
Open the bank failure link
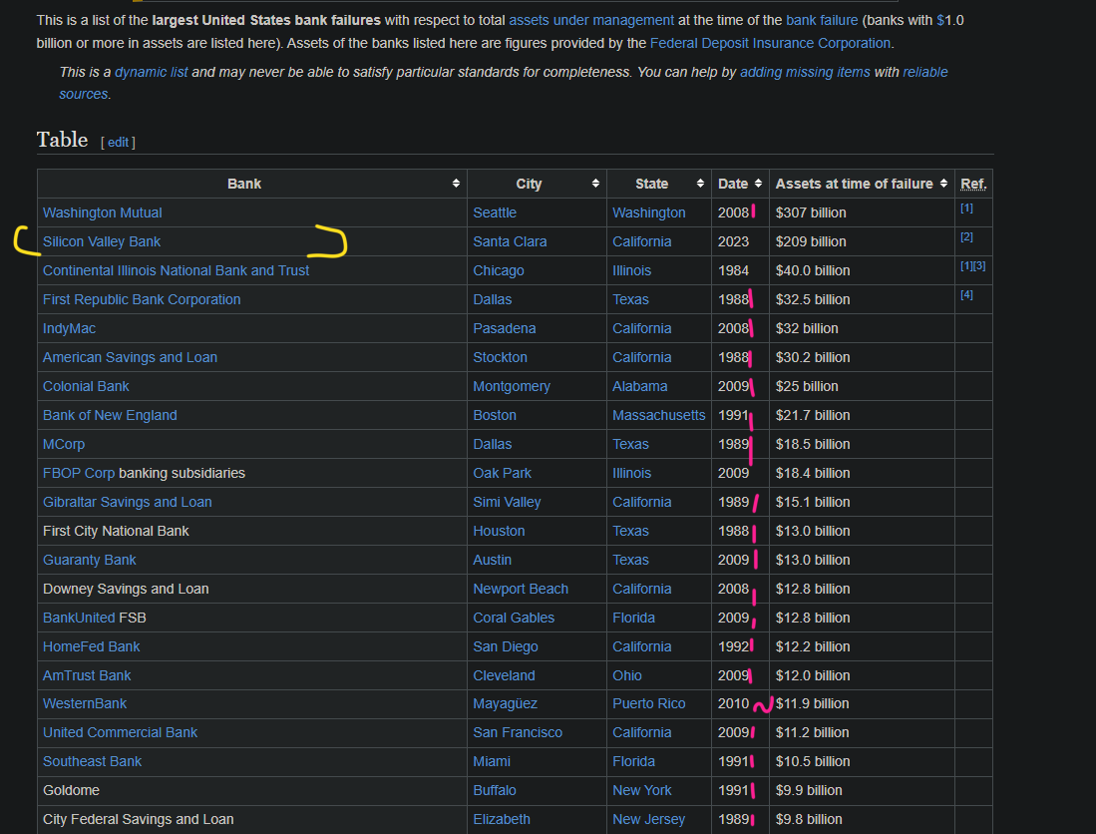[822, 20]
